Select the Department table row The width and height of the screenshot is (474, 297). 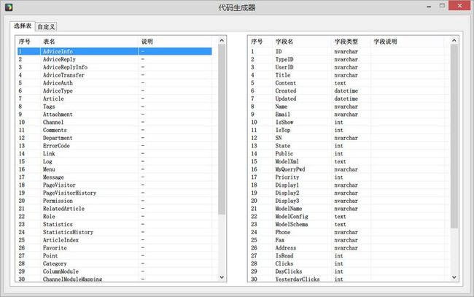tap(114, 138)
